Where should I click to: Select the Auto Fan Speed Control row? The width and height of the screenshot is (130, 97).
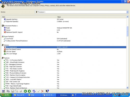click(x=64, y=49)
